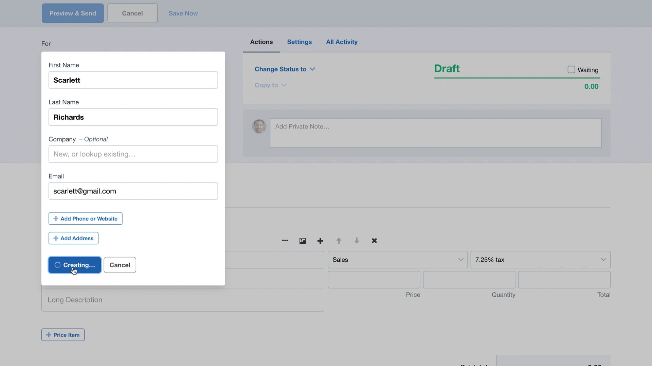Toggle Add Address option
Screen dimensions: 652x366
[x=73, y=238]
